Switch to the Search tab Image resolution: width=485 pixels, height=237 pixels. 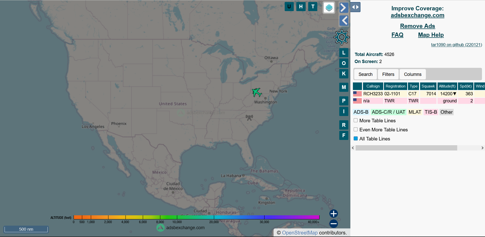click(x=365, y=74)
